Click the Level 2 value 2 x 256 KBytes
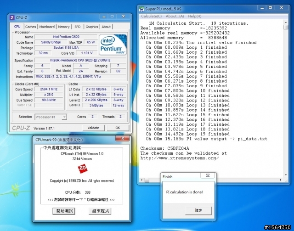294x231 pixels. (x=96, y=100)
